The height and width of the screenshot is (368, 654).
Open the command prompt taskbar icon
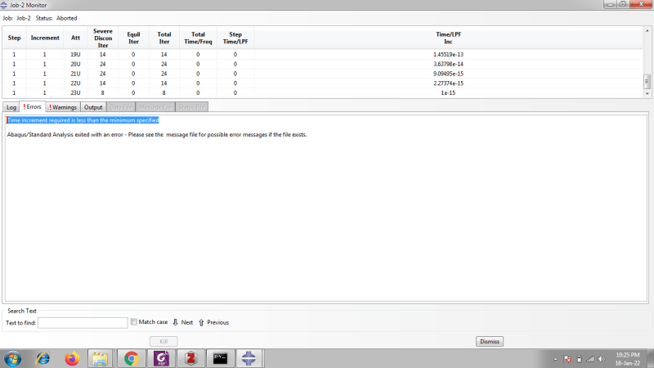[x=220, y=358]
